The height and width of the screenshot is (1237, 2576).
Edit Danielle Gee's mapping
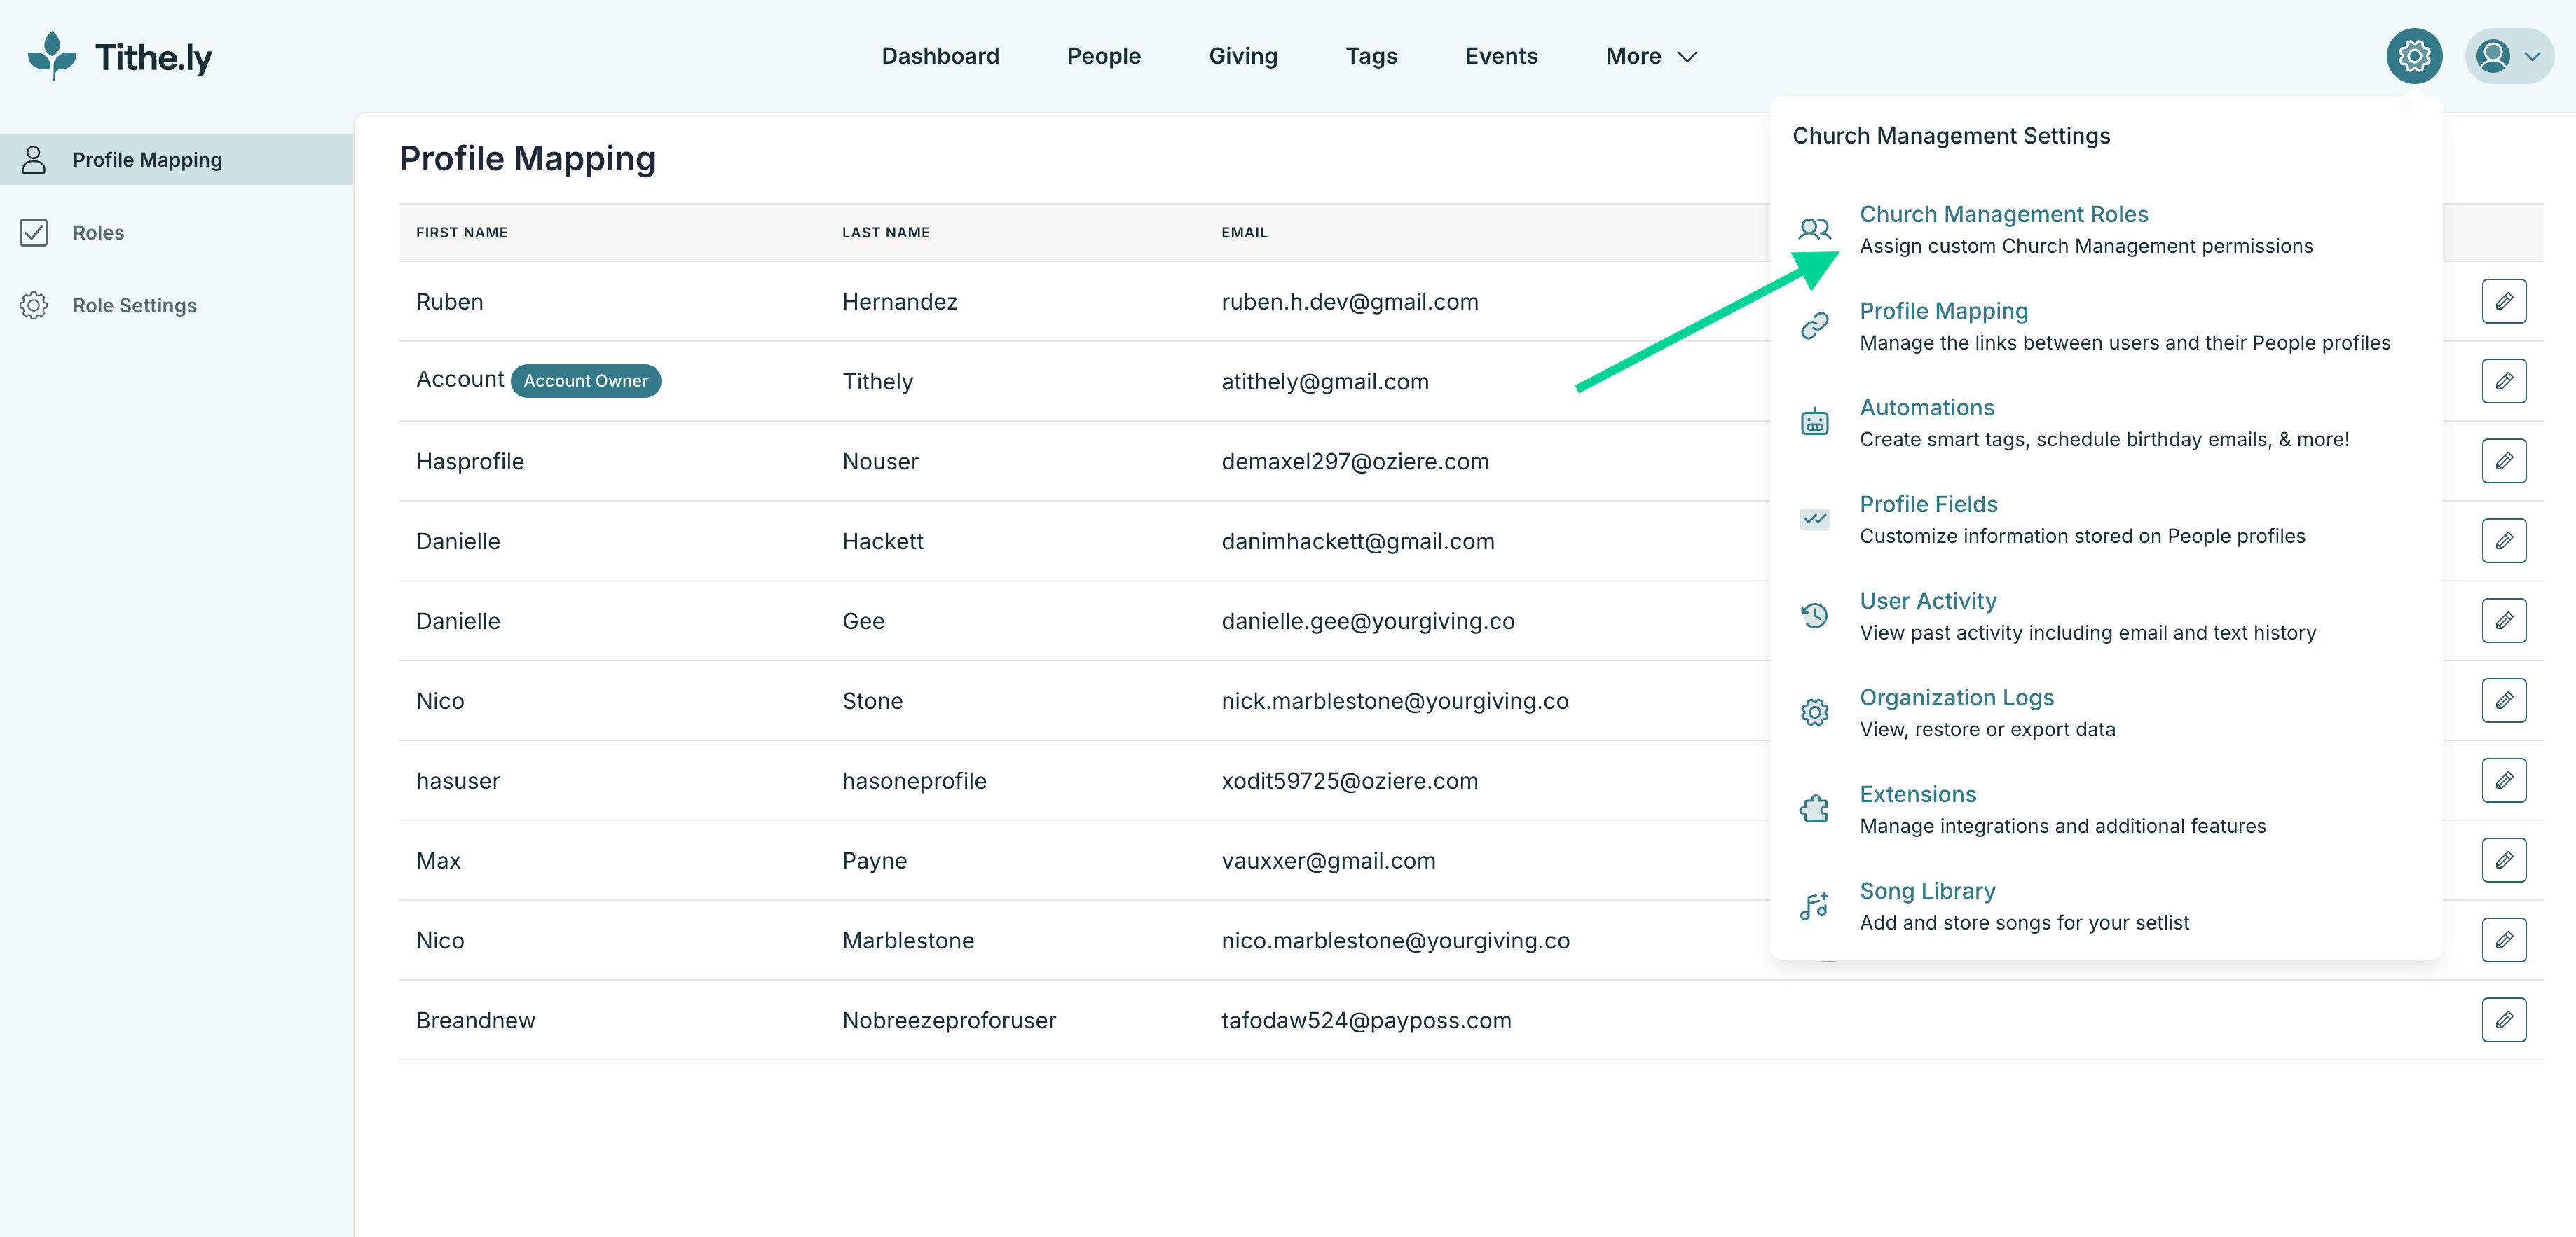coord(2503,621)
